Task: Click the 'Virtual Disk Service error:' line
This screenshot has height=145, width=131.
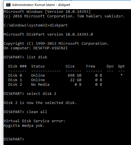Action: click(x=34, y=121)
